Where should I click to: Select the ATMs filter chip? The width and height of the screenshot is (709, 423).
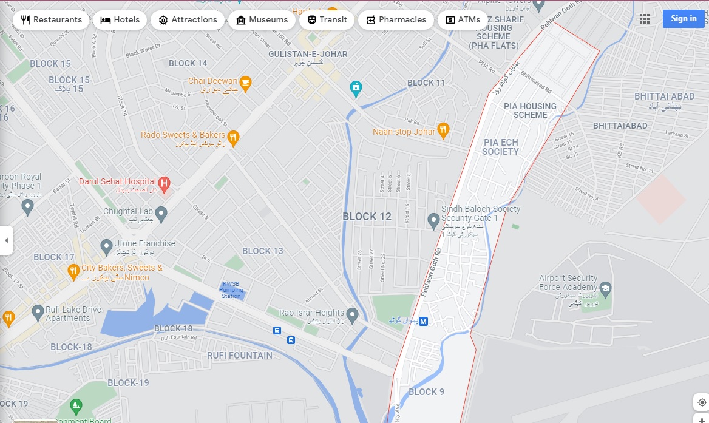463,20
